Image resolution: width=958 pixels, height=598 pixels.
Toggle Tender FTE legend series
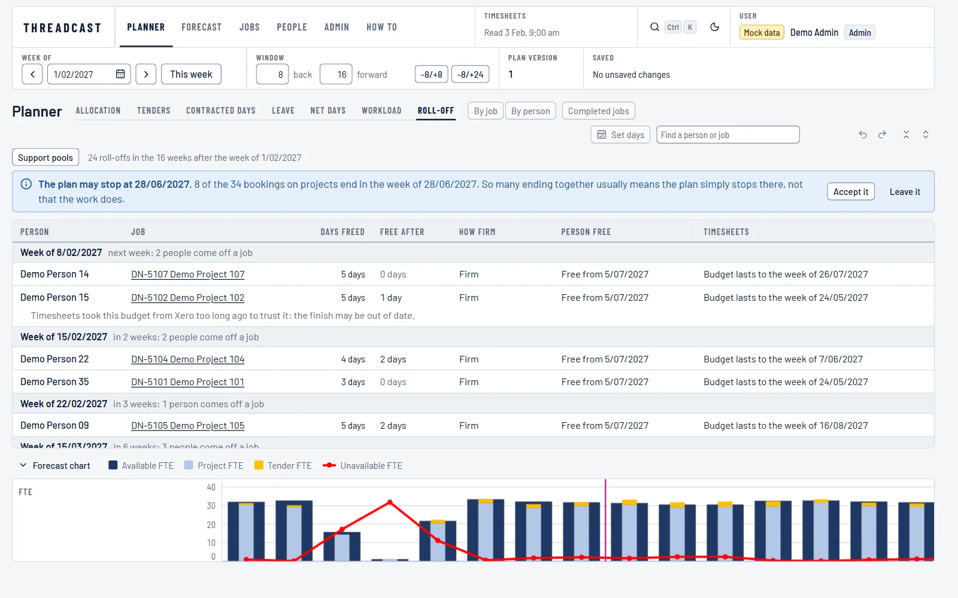click(283, 465)
